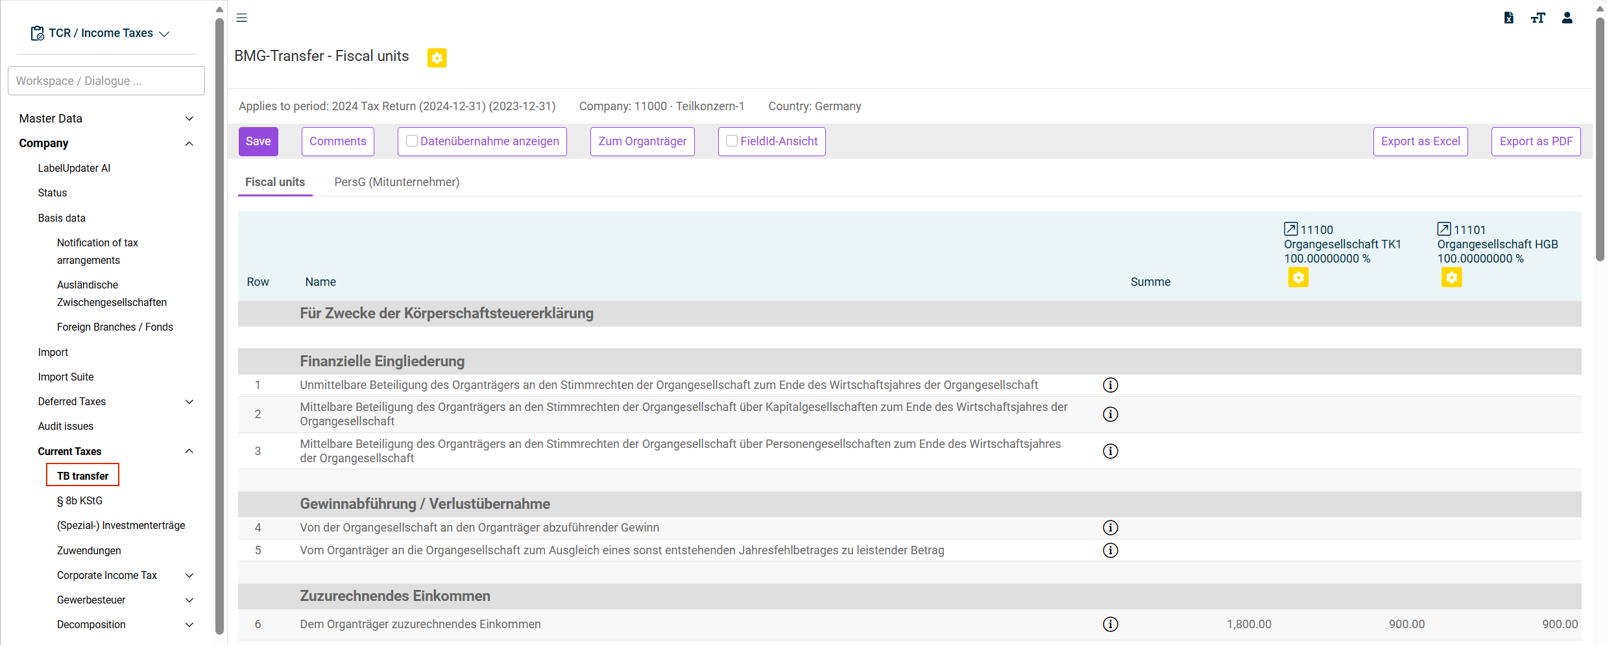Click the info icon for row 6
1607x645 pixels.
coord(1110,624)
